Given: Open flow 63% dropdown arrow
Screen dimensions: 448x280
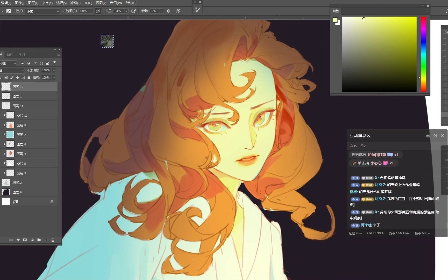Looking at the screenshot, I should point(126,11).
